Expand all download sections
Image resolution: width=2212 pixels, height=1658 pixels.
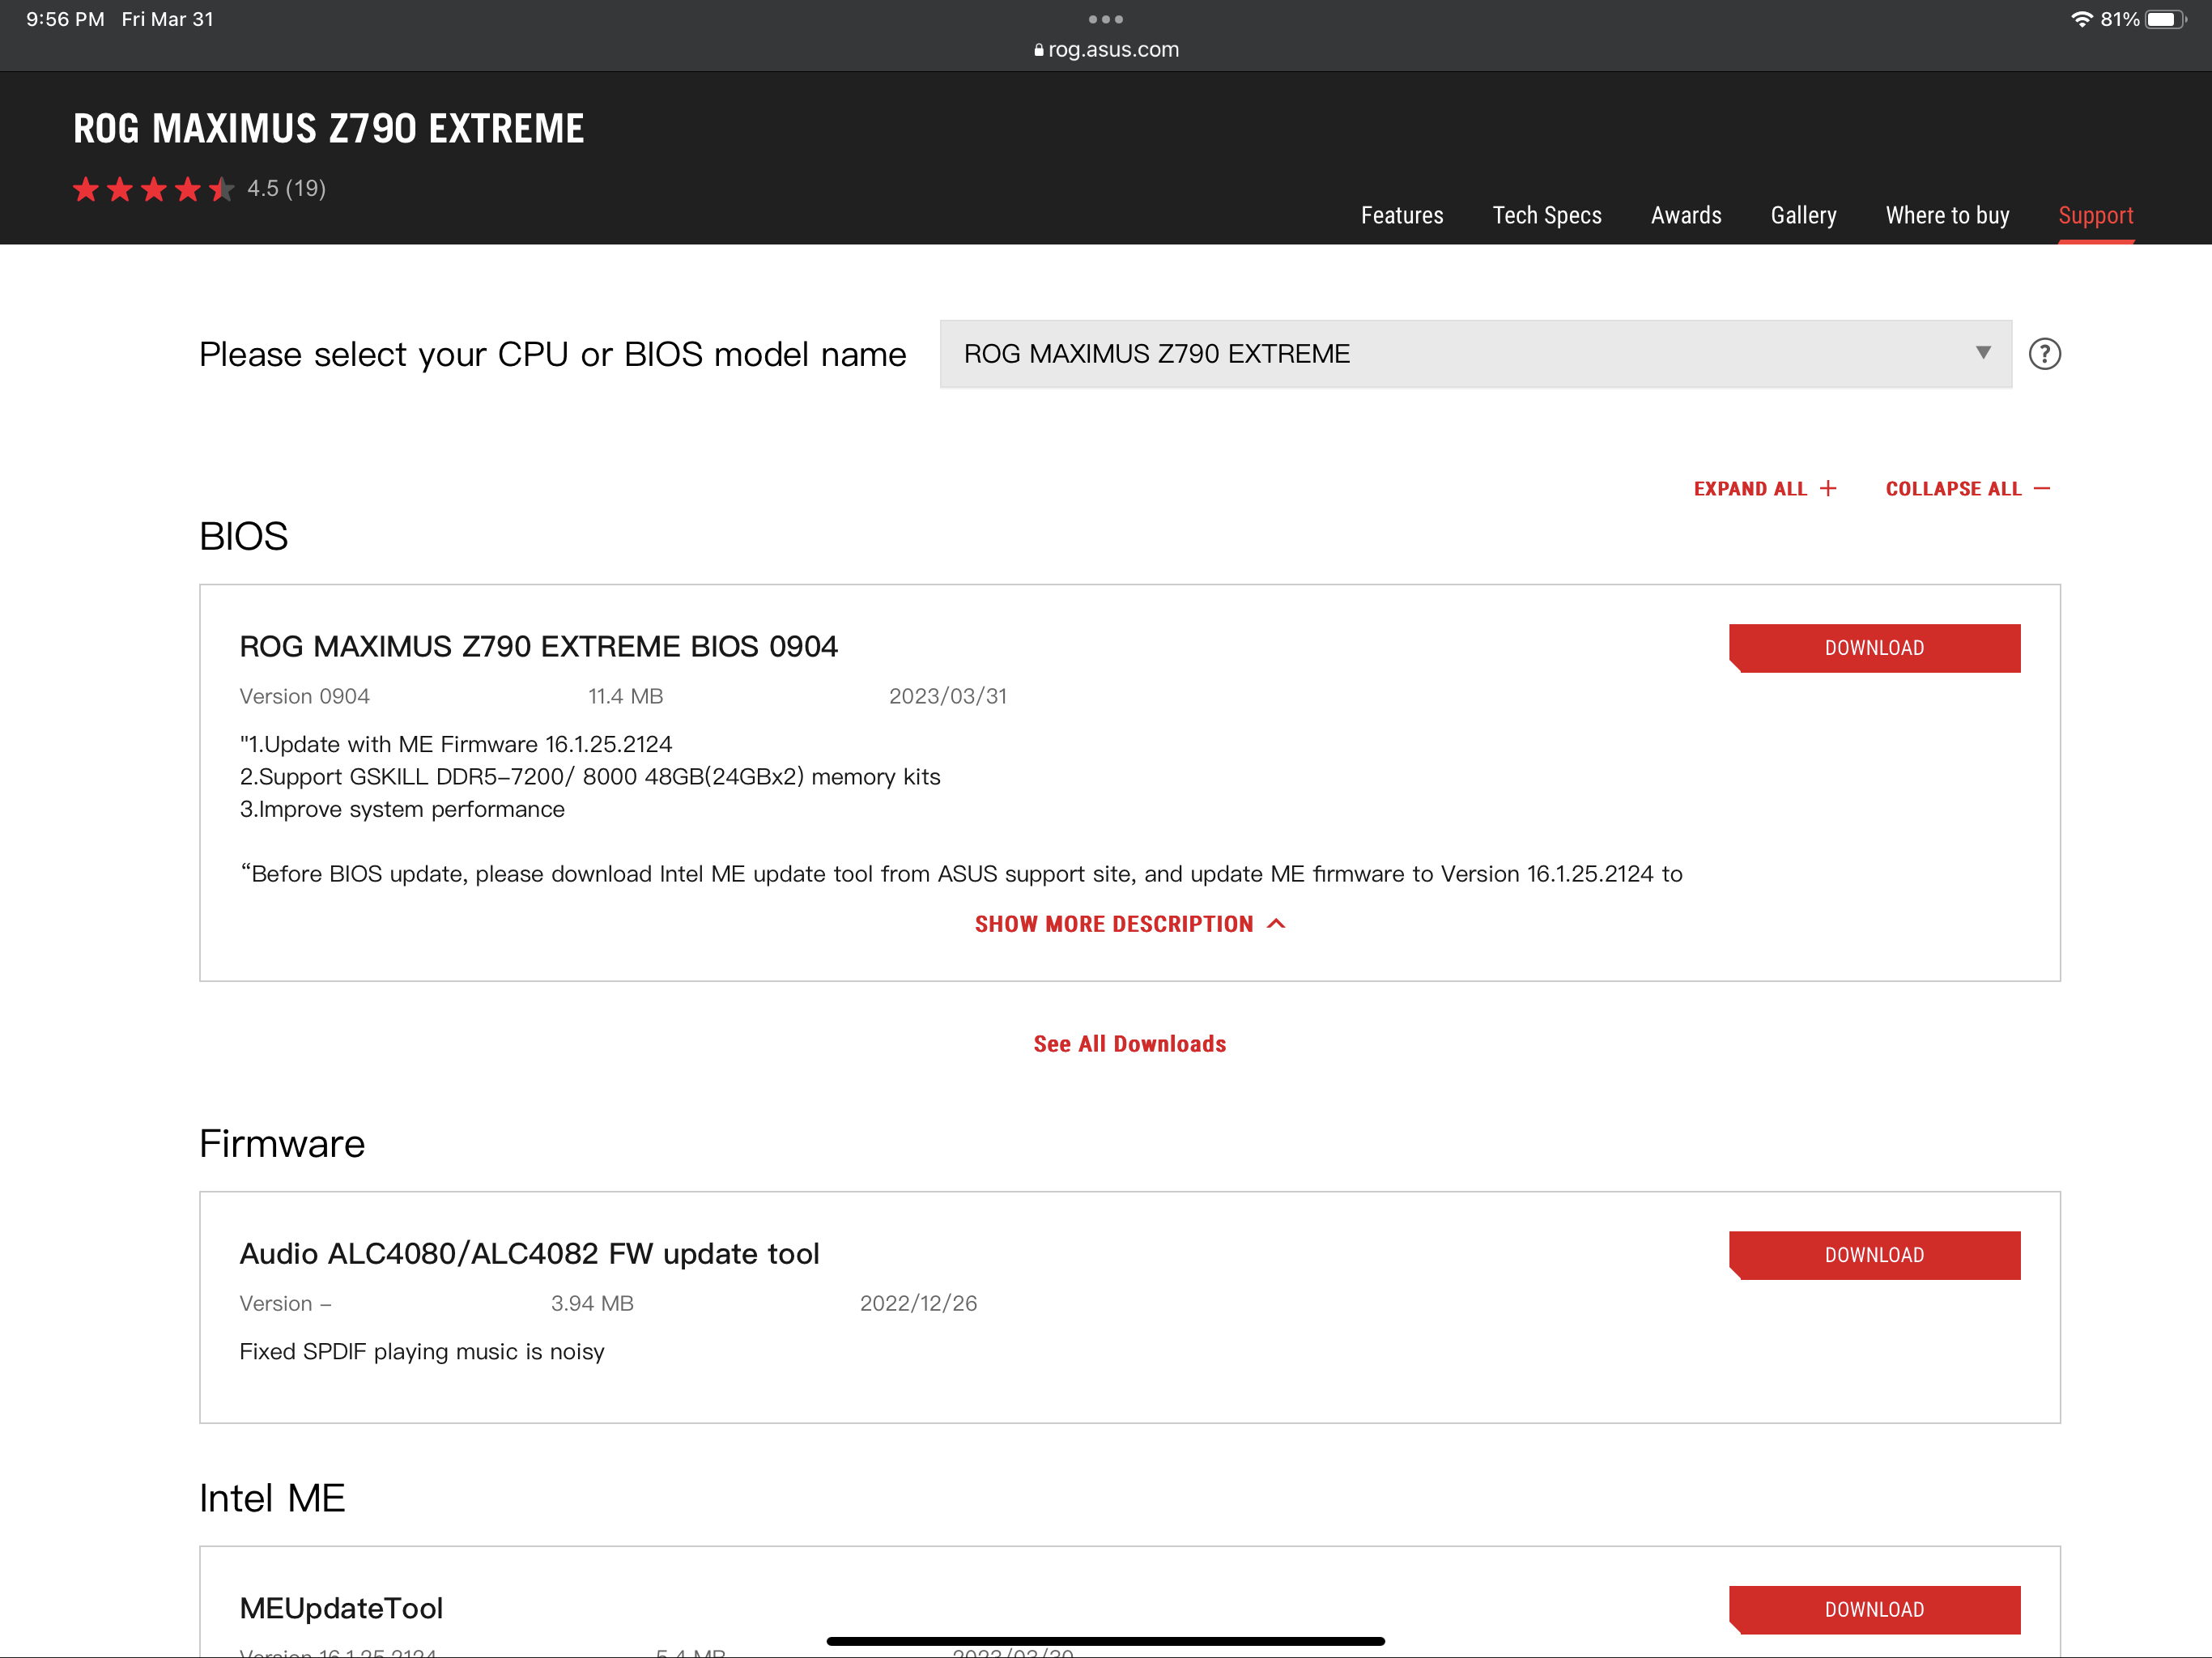1765,488
